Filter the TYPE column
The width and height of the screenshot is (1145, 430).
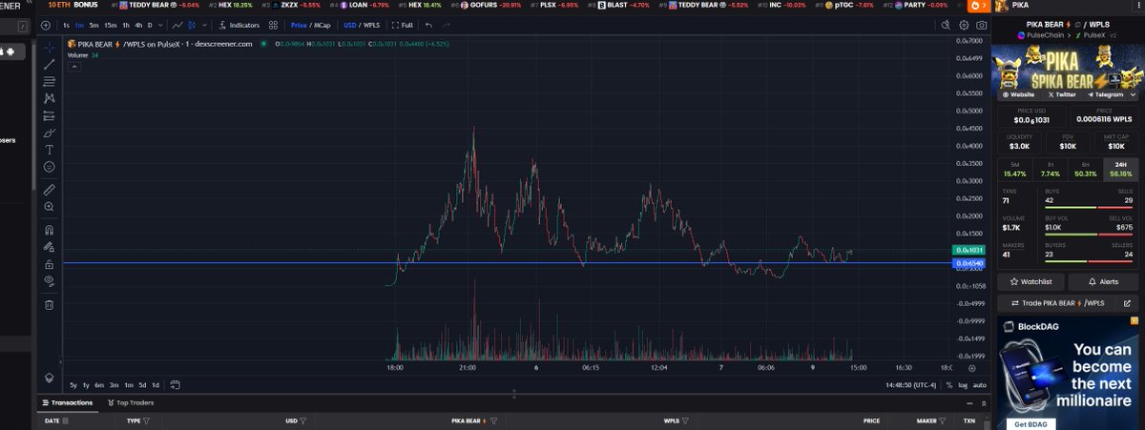coord(148,420)
